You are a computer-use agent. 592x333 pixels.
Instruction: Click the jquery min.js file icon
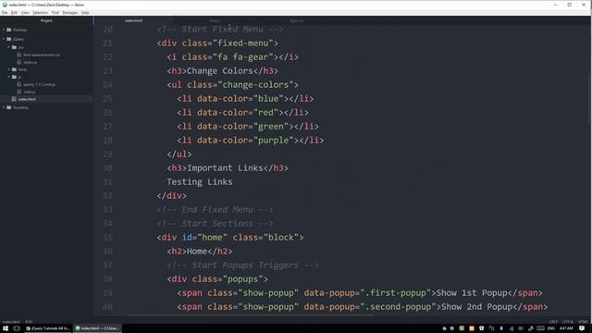(x=19, y=84)
